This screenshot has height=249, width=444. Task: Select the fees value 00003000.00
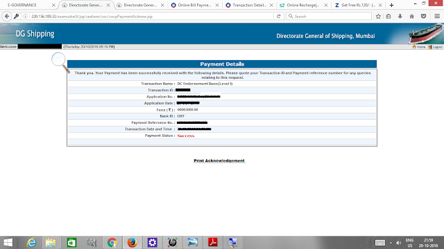pyautogui.click(x=187, y=110)
